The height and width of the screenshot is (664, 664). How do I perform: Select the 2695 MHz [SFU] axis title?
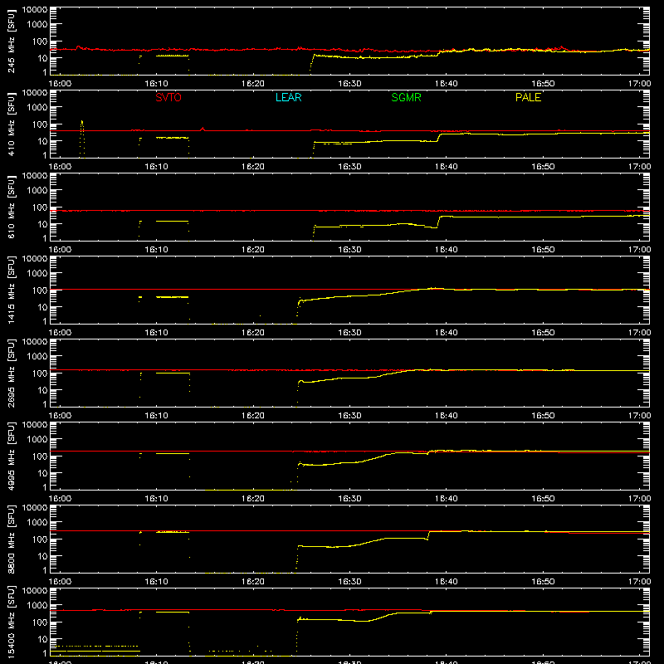coord(12,373)
